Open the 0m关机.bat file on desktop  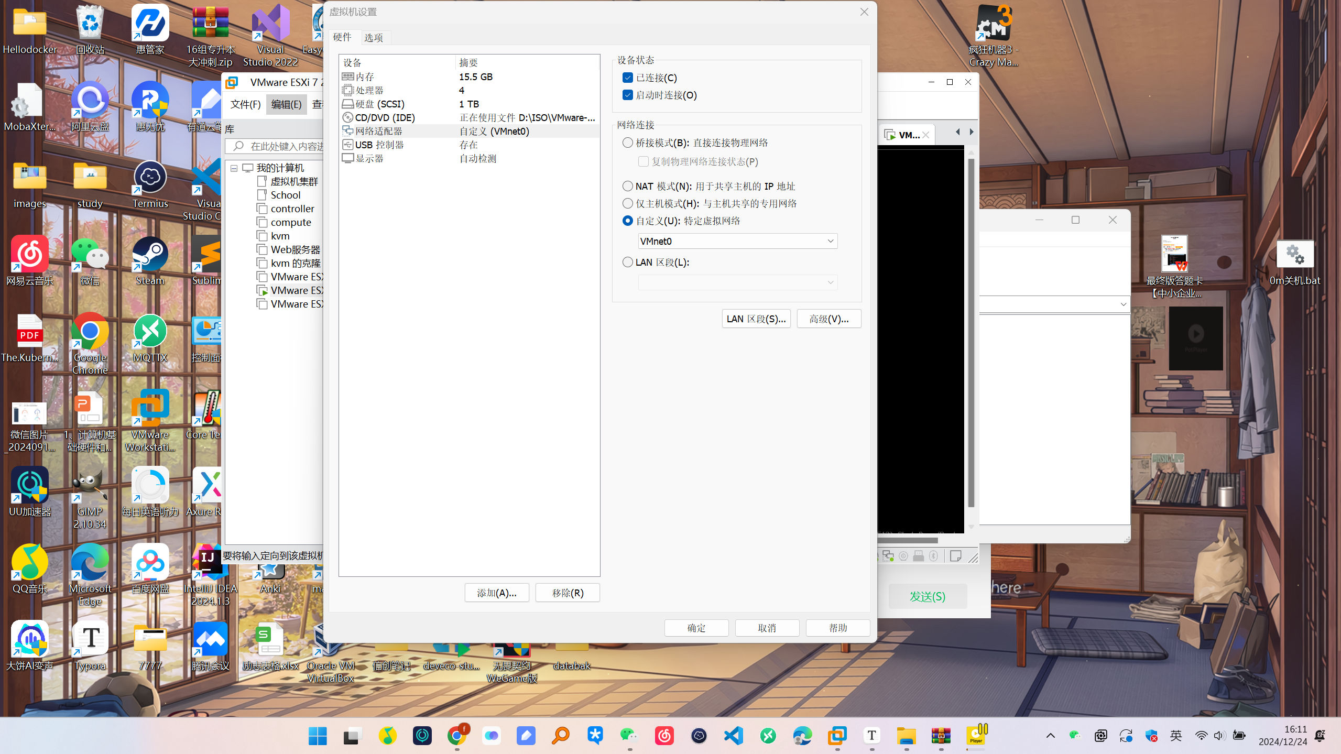[1295, 263]
